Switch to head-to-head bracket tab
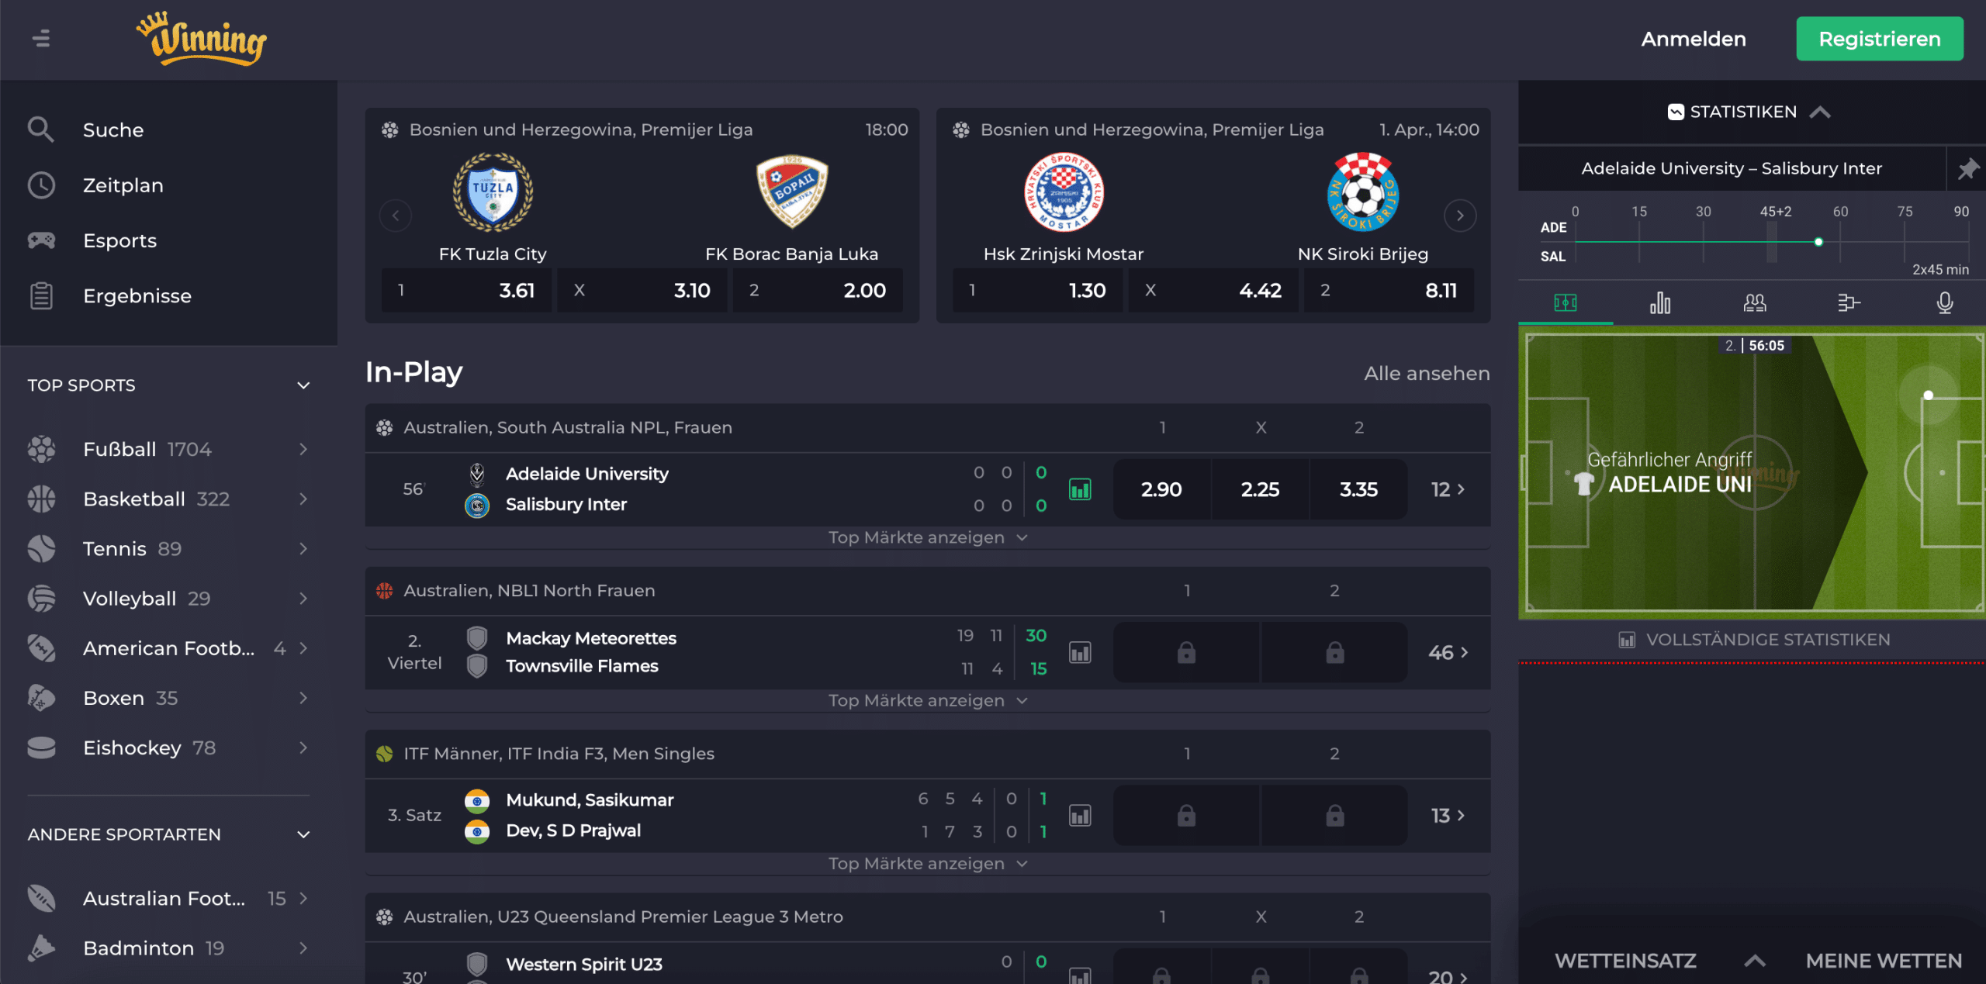 click(1849, 302)
